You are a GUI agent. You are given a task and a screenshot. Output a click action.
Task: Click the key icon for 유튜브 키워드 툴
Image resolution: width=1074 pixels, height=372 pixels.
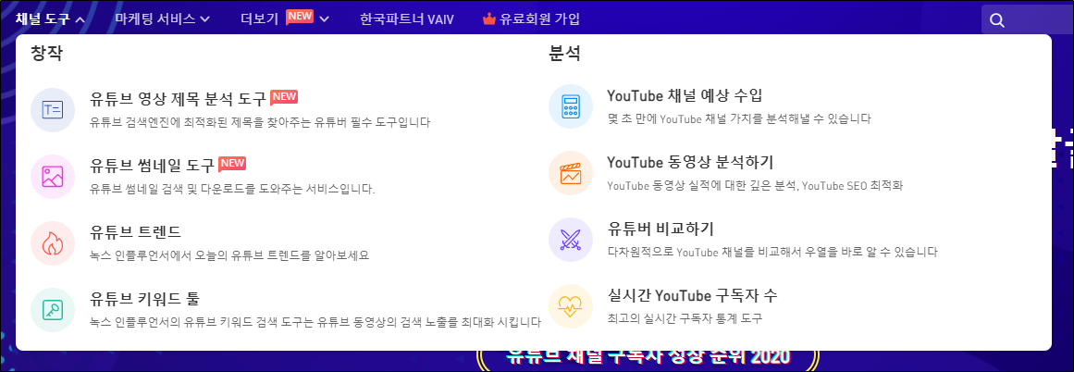(x=53, y=310)
